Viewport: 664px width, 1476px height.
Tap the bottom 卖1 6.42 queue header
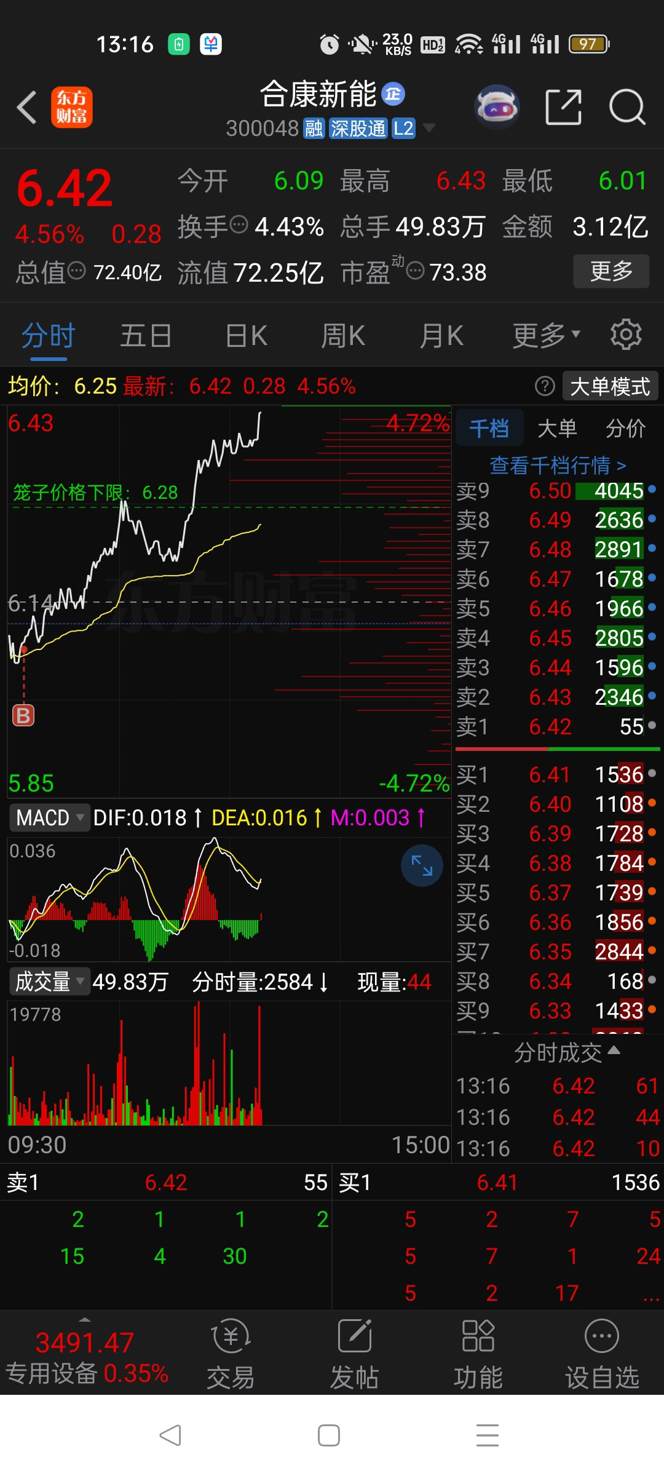click(x=166, y=1182)
